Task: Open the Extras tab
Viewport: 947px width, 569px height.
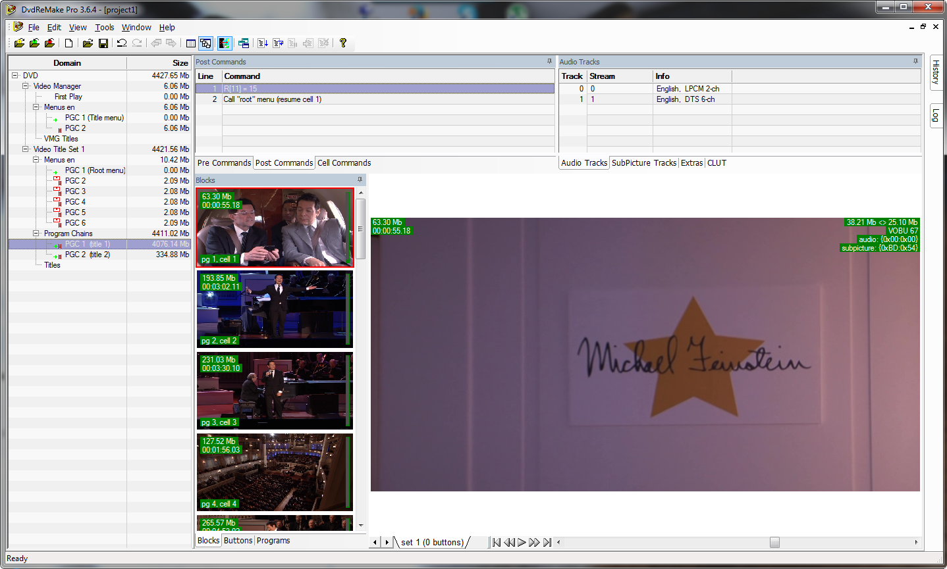Action: 691,163
